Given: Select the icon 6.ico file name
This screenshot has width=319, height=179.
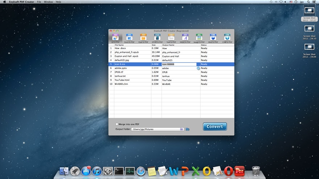Looking at the screenshot, I should [x=120, y=64].
